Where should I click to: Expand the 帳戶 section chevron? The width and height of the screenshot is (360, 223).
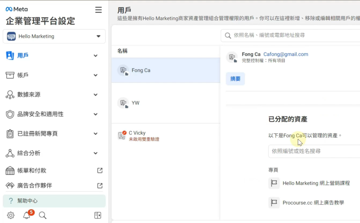pyautogui.click(x=95, y=75)
